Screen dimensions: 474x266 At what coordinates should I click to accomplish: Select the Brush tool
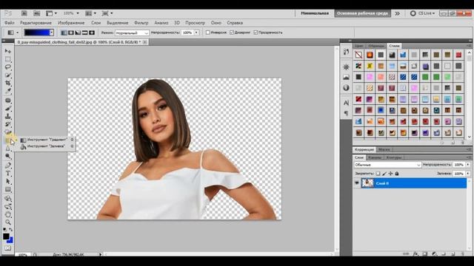pos(8,109)
